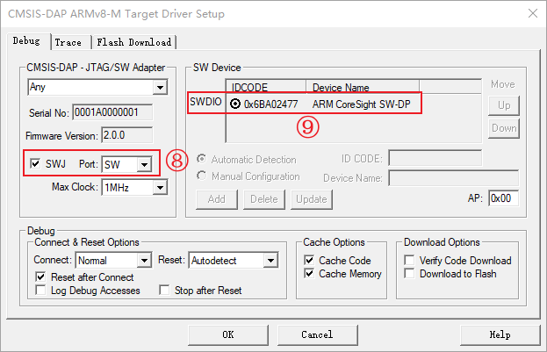
Task: Click the Delete button
Action: 264,199
